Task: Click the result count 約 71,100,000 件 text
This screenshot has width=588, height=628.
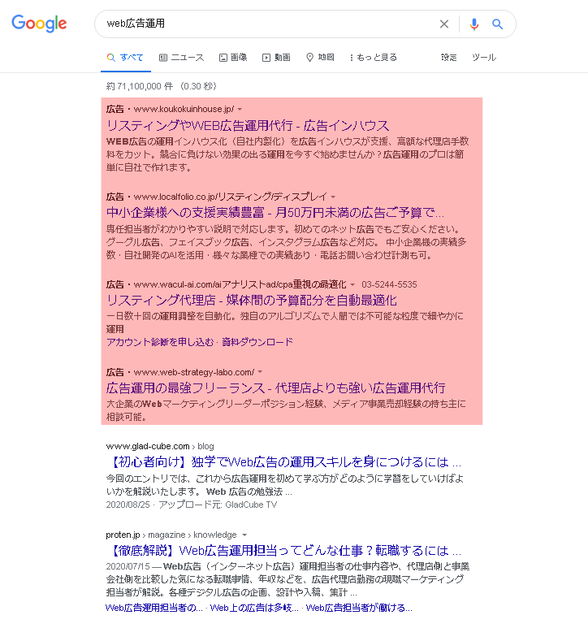Action: click(x=140, y=86)
